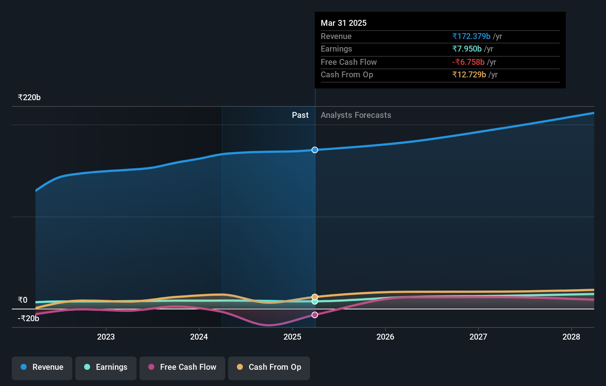
Task: Click the 2026 x-axis label
Action: tap(385, 337)
